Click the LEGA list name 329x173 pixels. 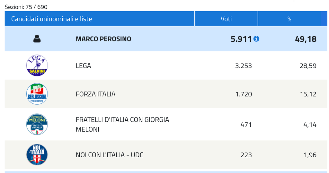[83, 66]
